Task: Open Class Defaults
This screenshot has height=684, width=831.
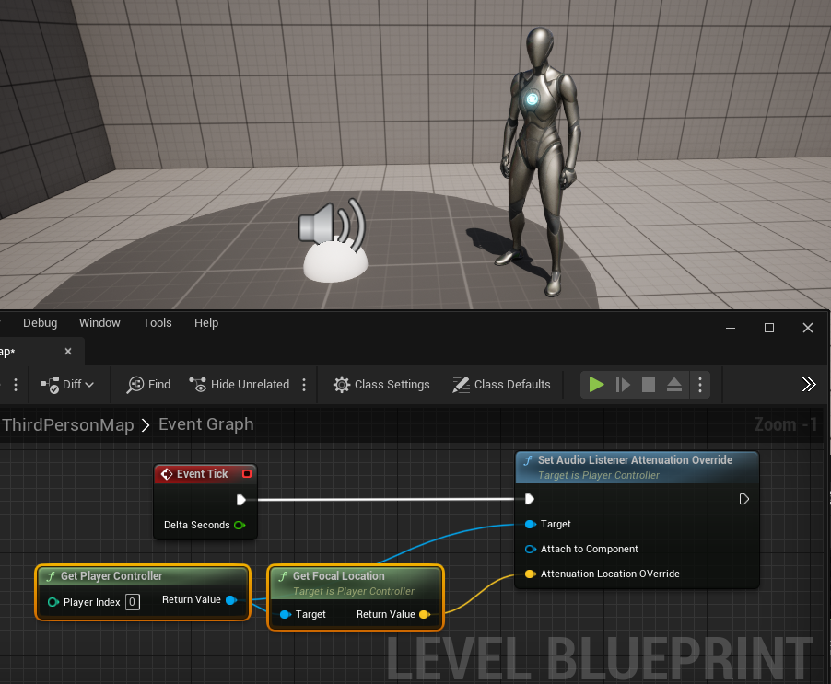Action: pos(501,385)
